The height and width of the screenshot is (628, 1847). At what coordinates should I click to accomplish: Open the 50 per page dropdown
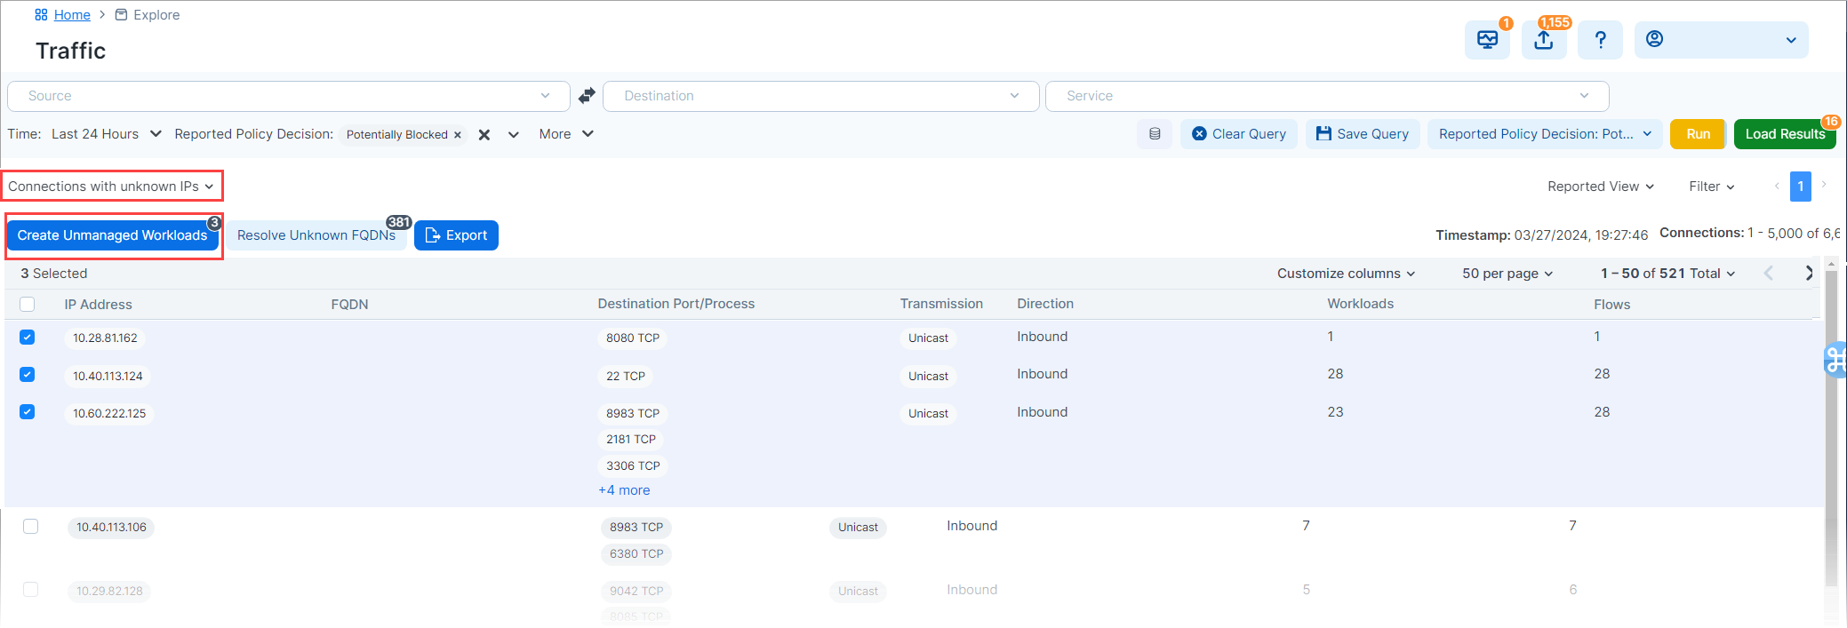coord(1507,274)
